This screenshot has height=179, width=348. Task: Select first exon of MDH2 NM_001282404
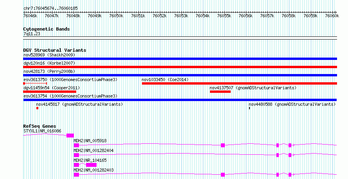76,155
